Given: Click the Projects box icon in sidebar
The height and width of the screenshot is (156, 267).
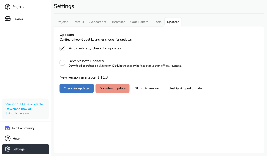Looking at the screenshot, I should pos(8,7).
